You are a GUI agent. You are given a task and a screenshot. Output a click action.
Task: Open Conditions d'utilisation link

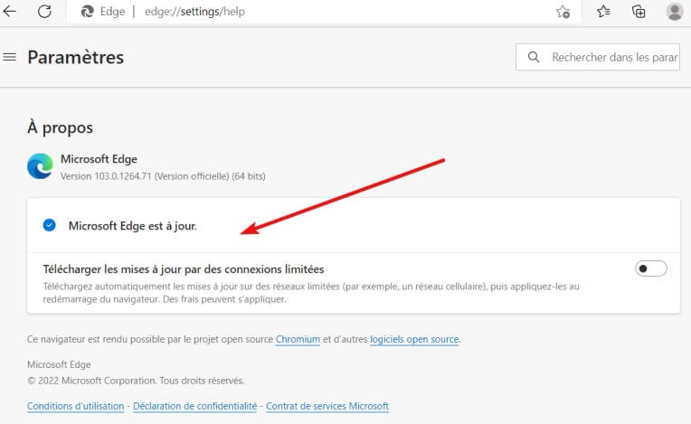click(75, 406)
